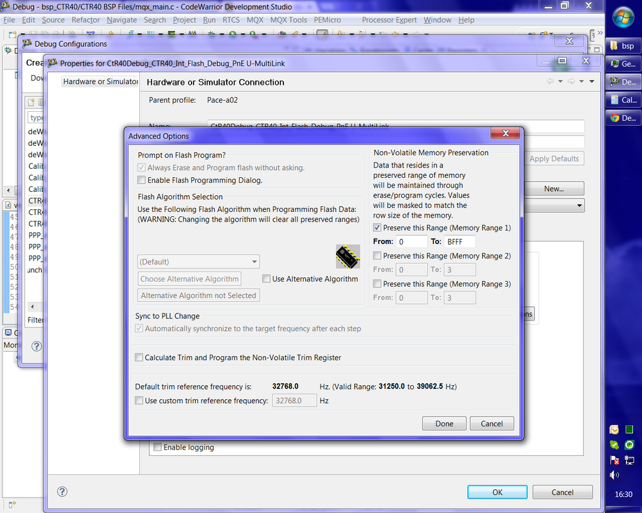642x513 pixels.
Task: Click the New... button
Action: pyautogui.click(x=553, y=189)
